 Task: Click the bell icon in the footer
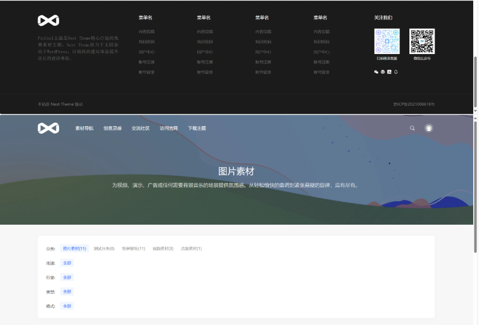click(x=396, y=72)
